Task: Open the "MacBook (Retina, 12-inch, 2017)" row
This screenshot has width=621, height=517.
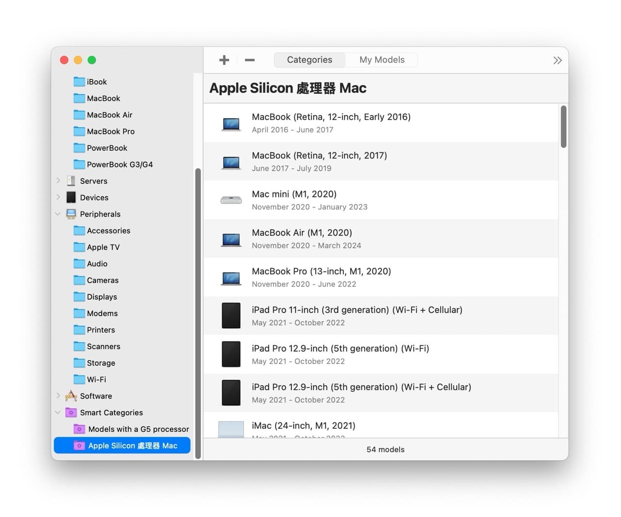Action: pos(381,162)
